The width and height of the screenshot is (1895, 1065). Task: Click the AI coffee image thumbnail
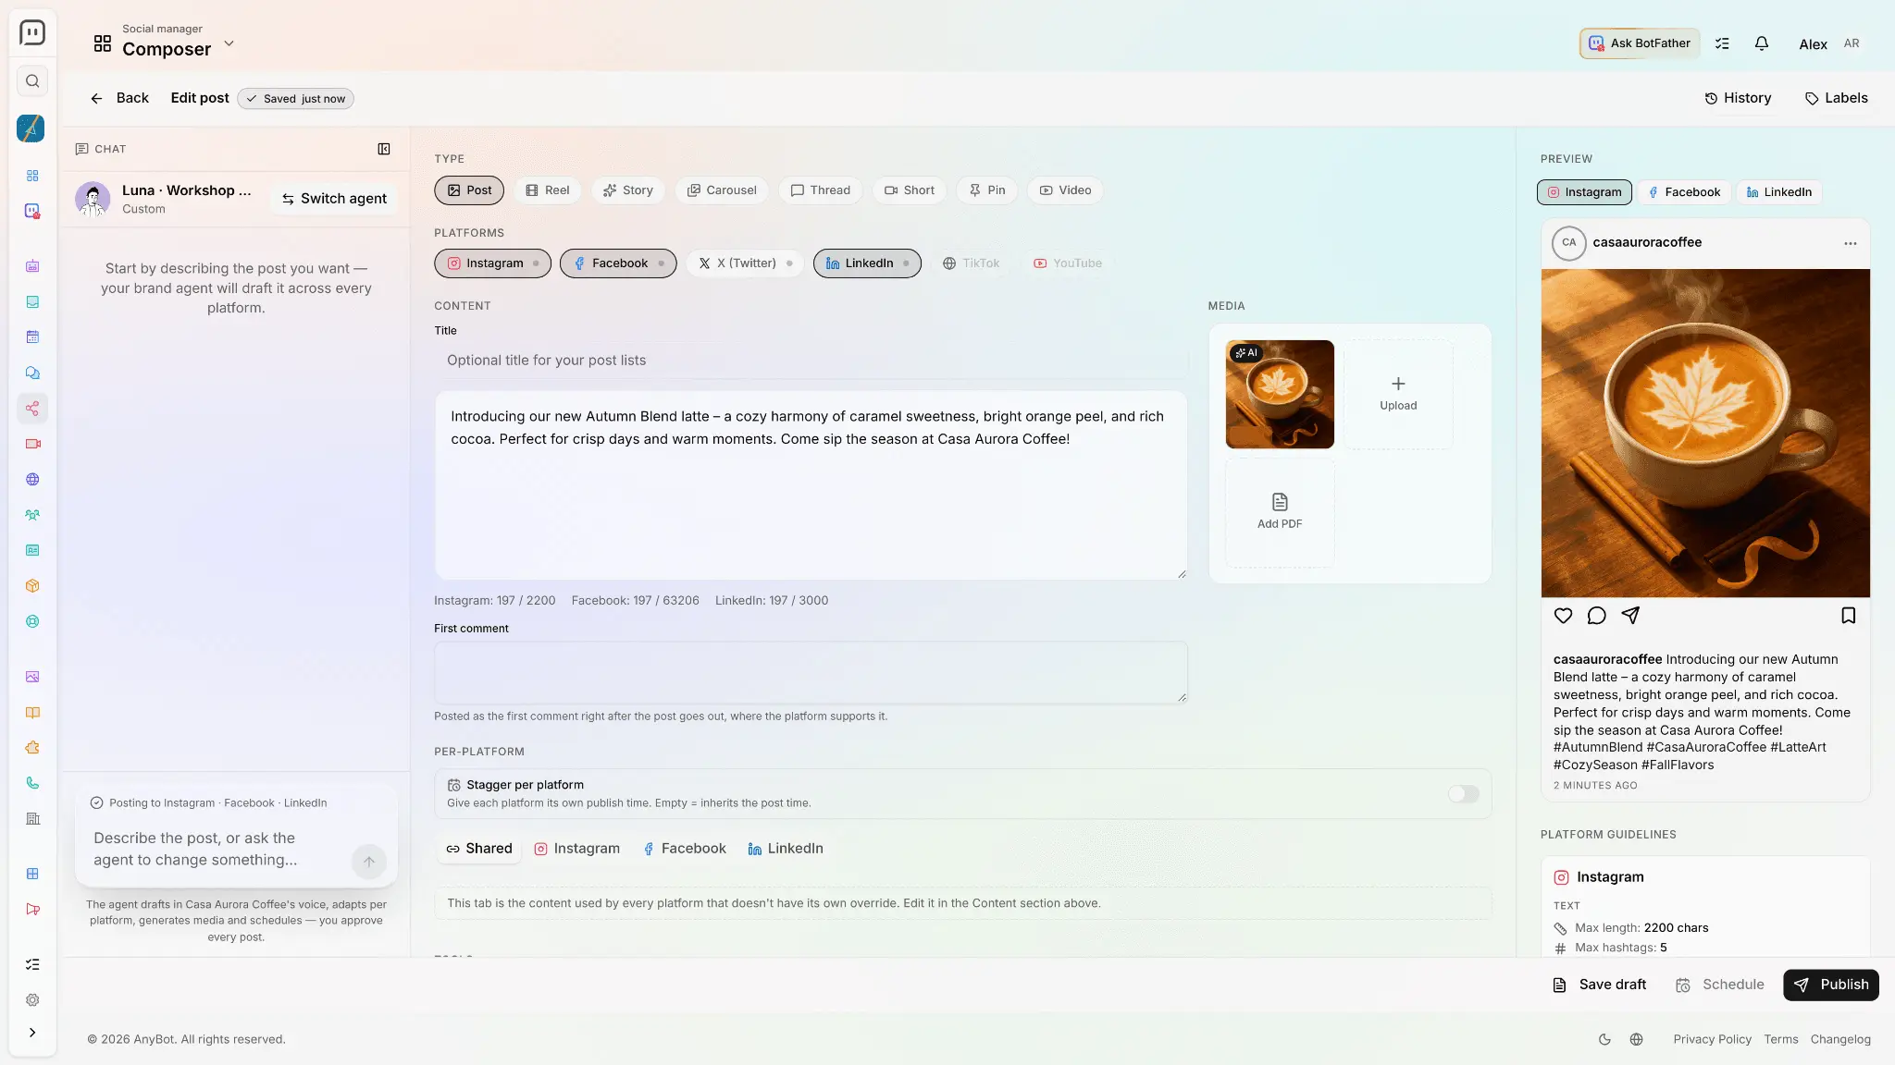(1280, 395)
